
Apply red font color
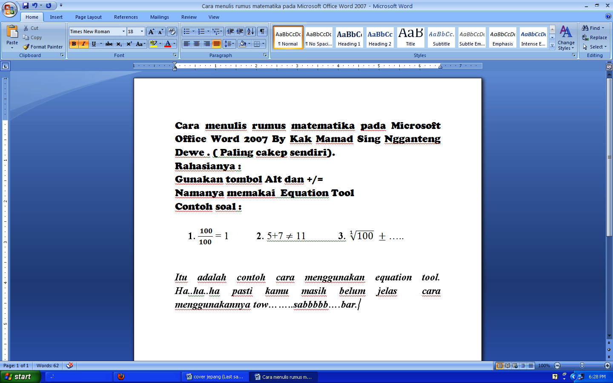point(168,44)
